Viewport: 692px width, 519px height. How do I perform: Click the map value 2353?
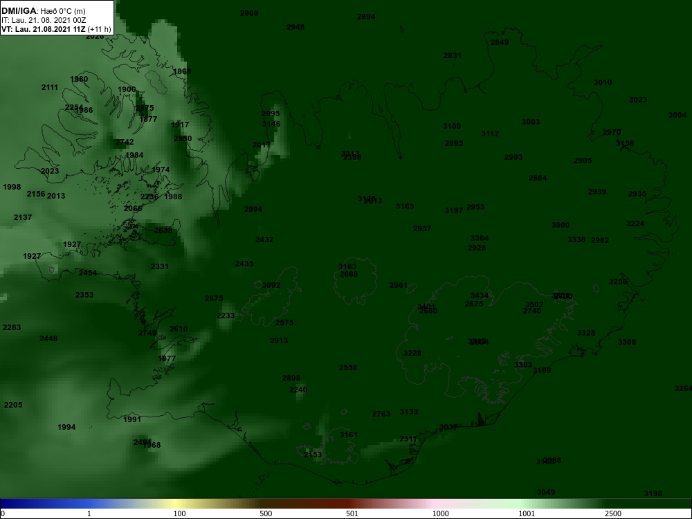pyautogui.click(x=84, y=295)
